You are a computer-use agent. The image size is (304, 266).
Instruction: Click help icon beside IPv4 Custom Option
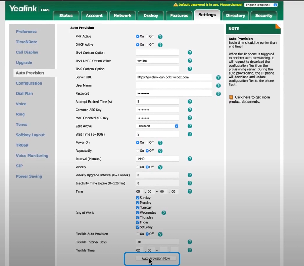(190, 52)
